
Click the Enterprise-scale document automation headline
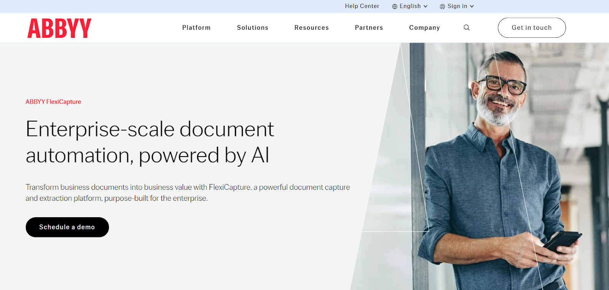pos(150,142)
